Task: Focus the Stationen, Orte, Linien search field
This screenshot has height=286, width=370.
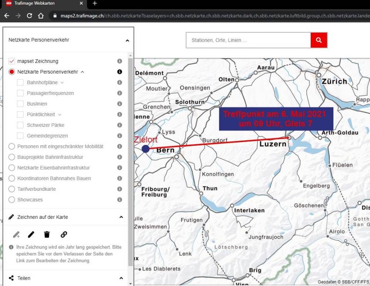Action: pyautogui.click(x=248, y=40)
